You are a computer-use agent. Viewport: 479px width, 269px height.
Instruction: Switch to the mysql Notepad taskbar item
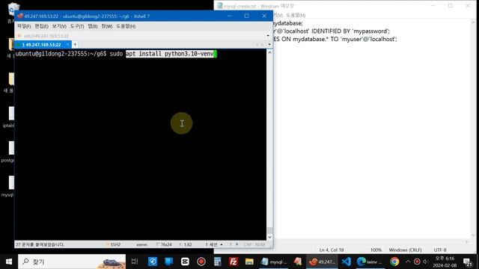[x=273, y=262]
